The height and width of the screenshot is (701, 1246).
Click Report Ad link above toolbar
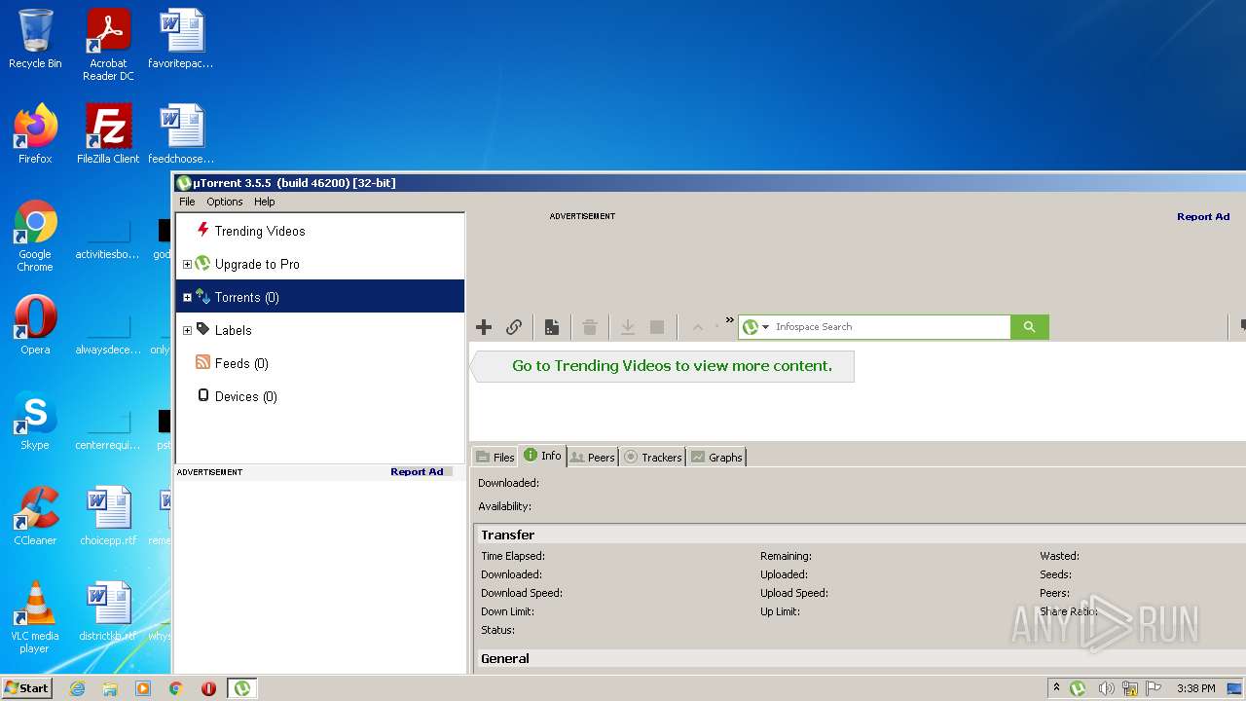[1203, 216]
